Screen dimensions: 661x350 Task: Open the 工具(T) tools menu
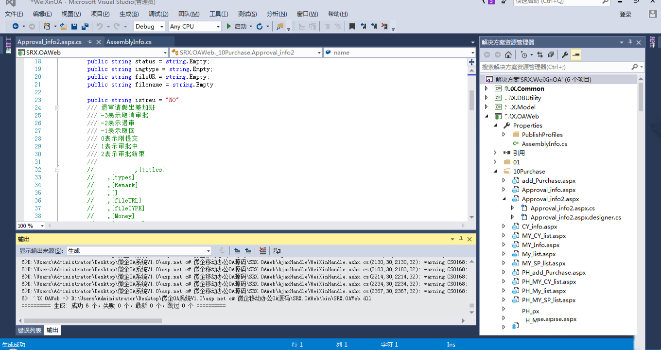219,14
